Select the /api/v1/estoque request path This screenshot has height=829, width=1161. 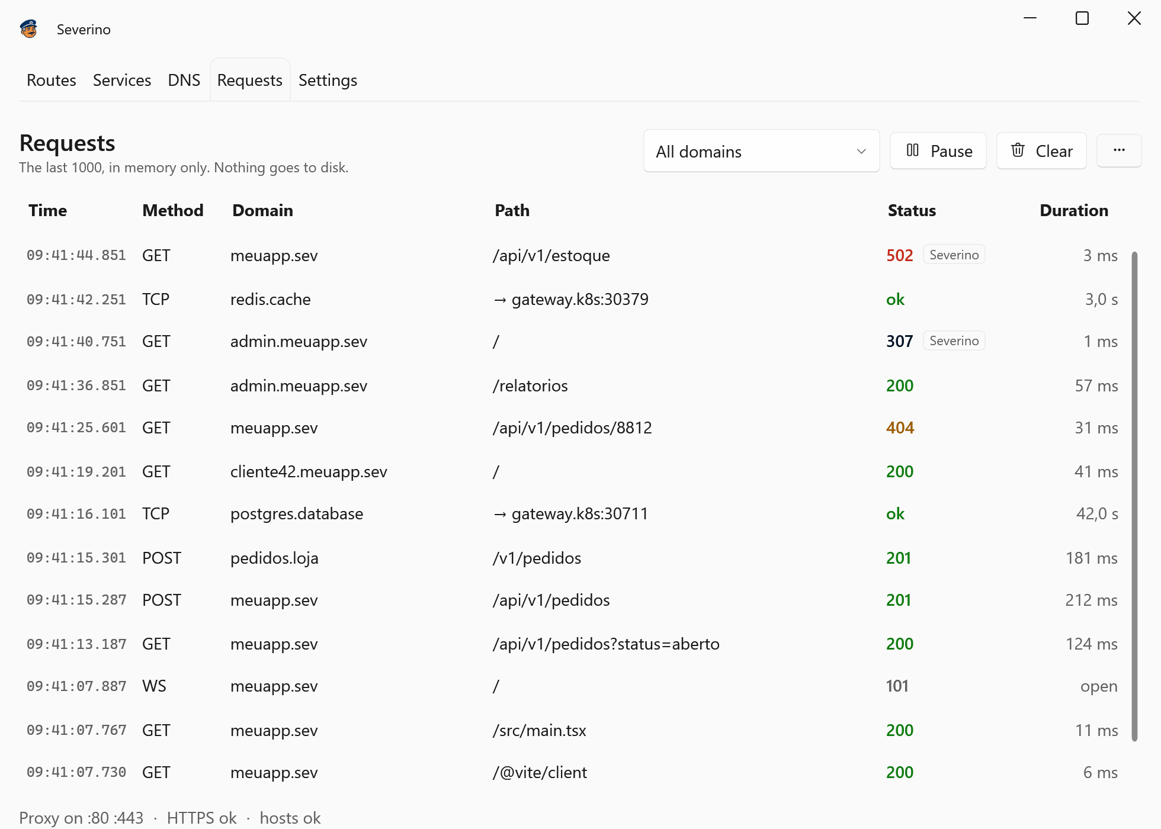point(551,255)
